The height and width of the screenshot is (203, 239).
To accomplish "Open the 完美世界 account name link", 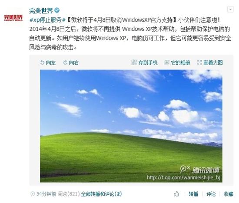I will click(x=41, y=11).
